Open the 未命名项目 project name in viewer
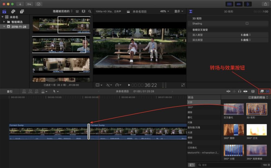 click(x=140, y=12)
